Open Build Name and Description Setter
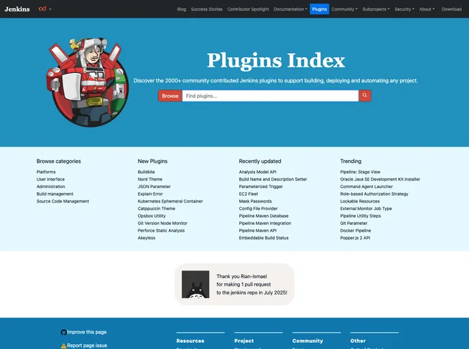This screenshot has height=349, width=469. [273, 179]
